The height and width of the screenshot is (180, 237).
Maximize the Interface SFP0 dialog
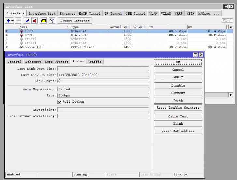coord(195,55)
